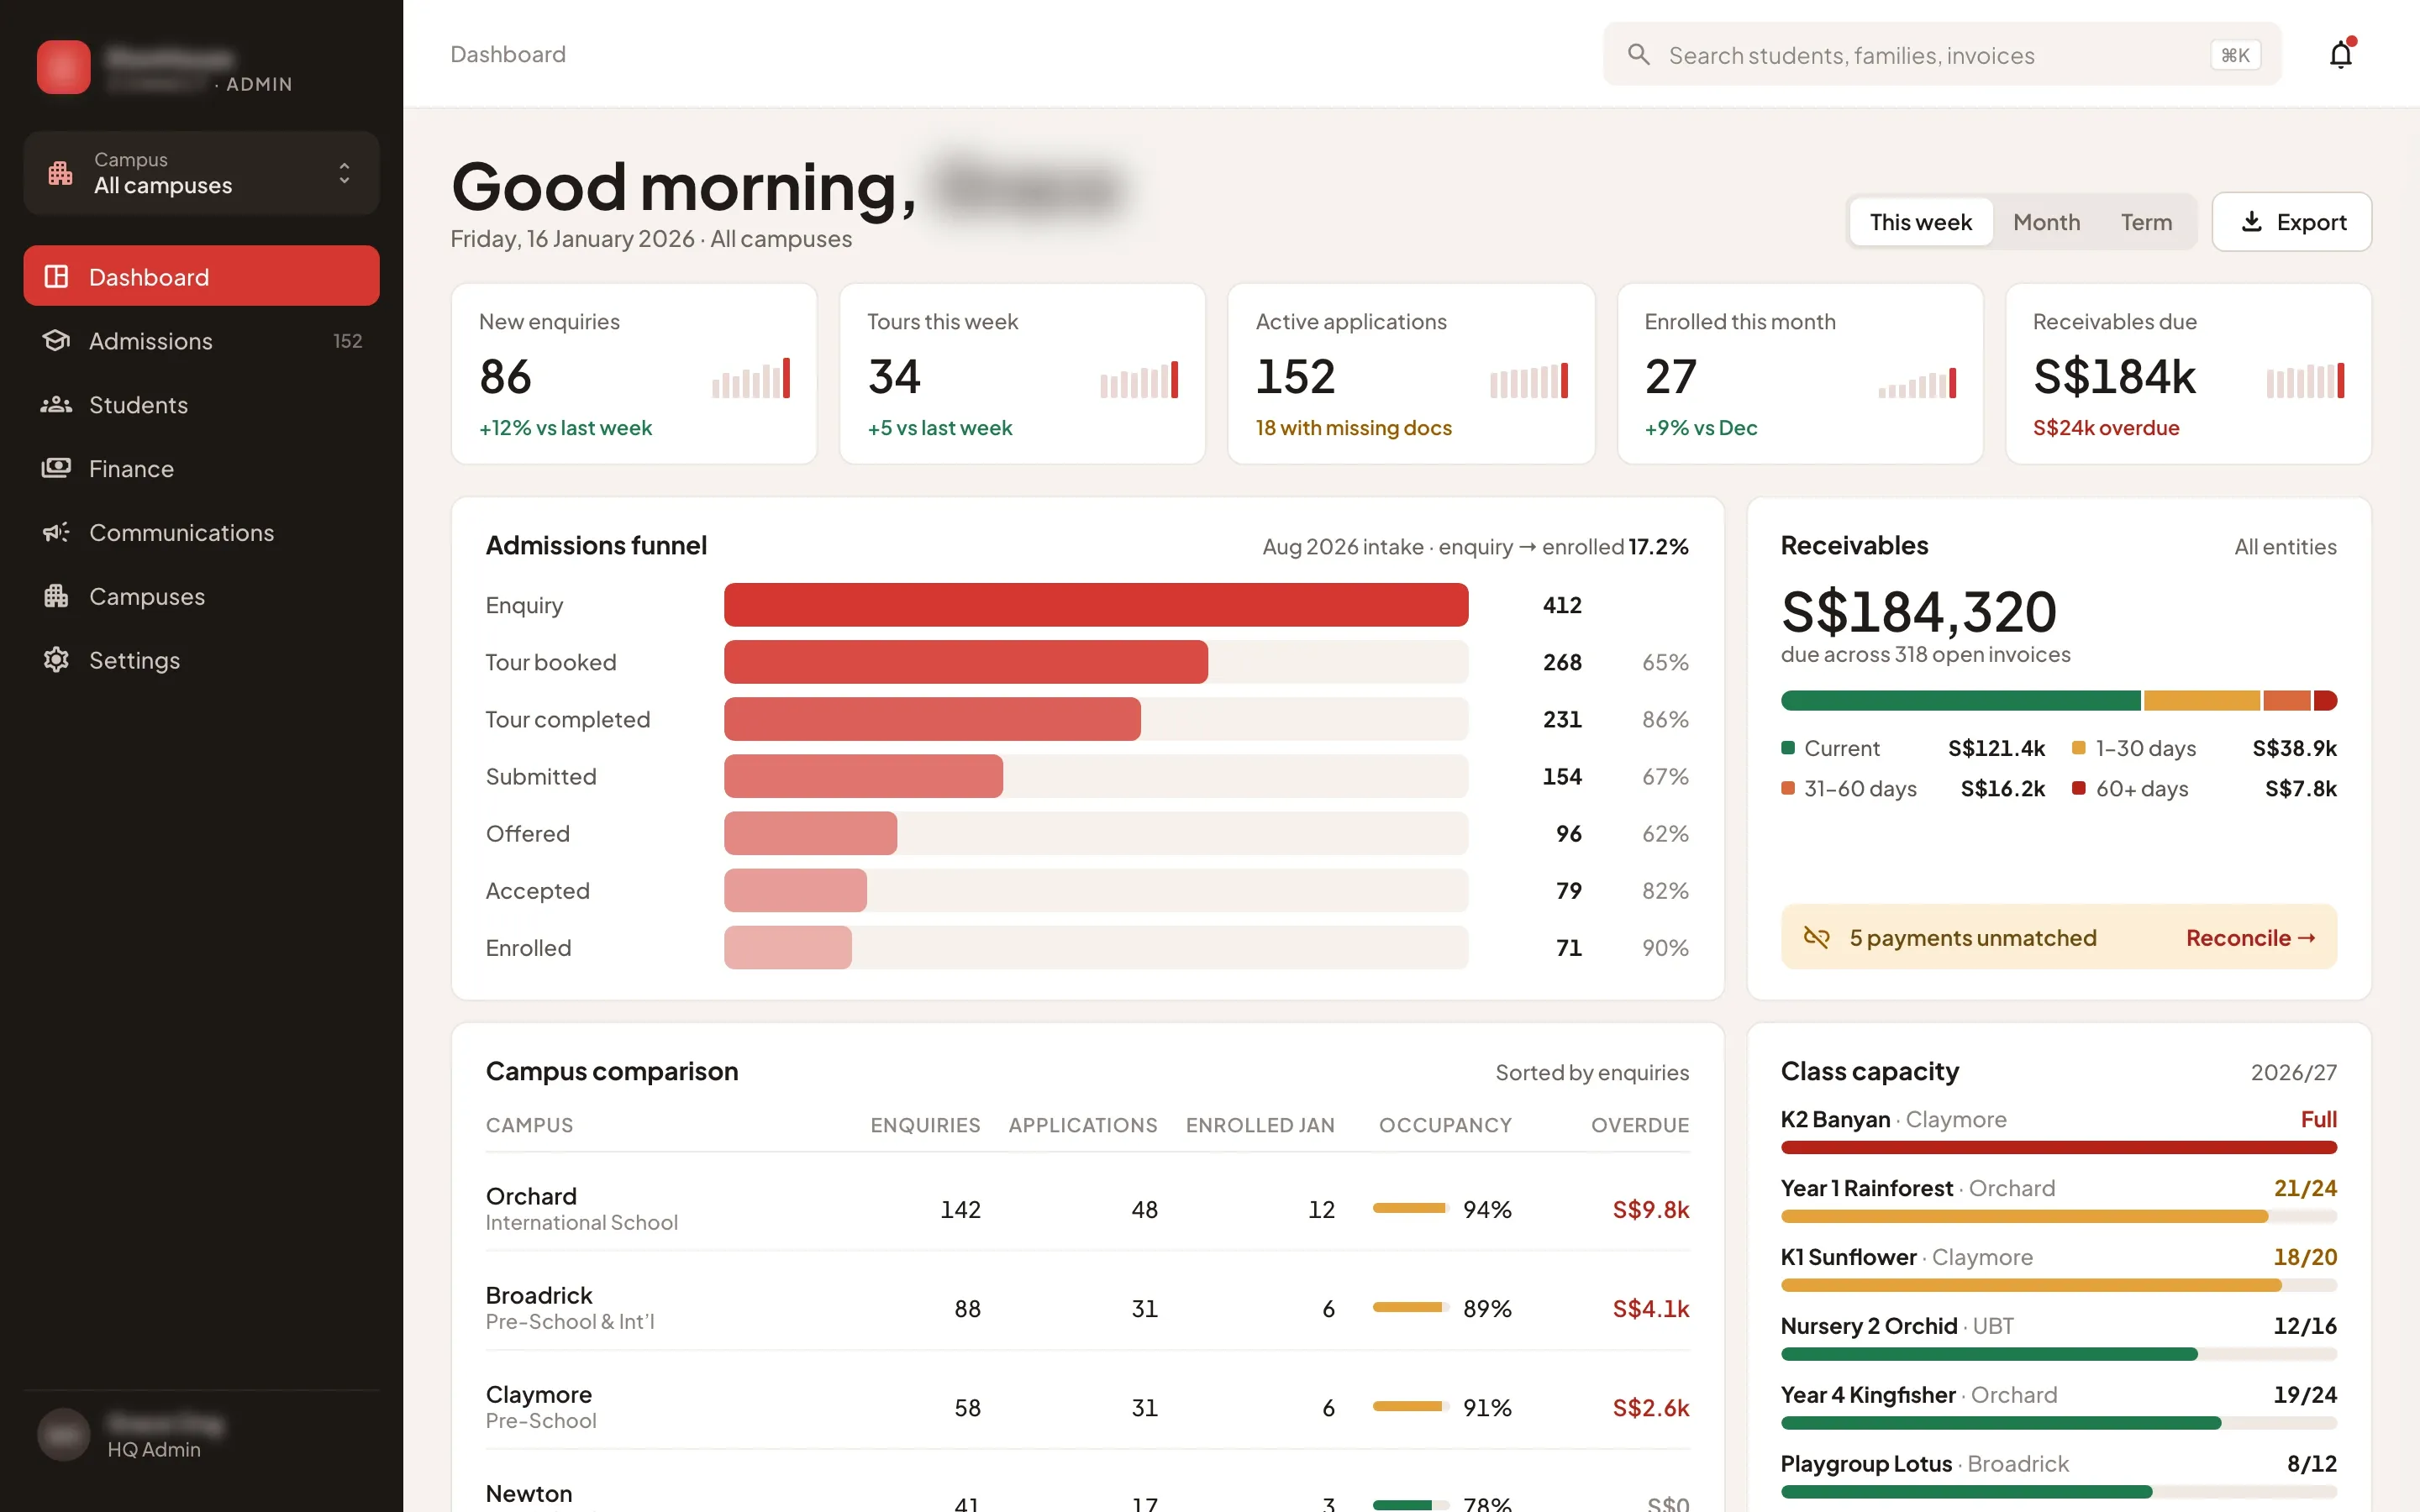The width and height of the screenshot is (2420, 1512).
Task: Switch to This week view
Action: pyautogui.click(x=1920, y=222)
